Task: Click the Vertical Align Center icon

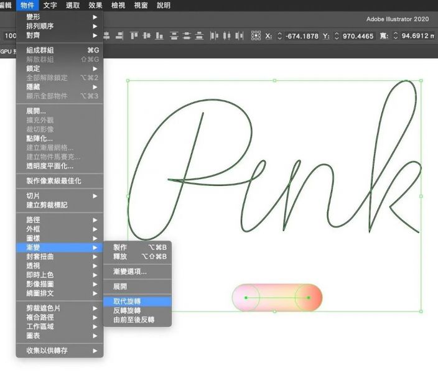Action: point(147,36)
